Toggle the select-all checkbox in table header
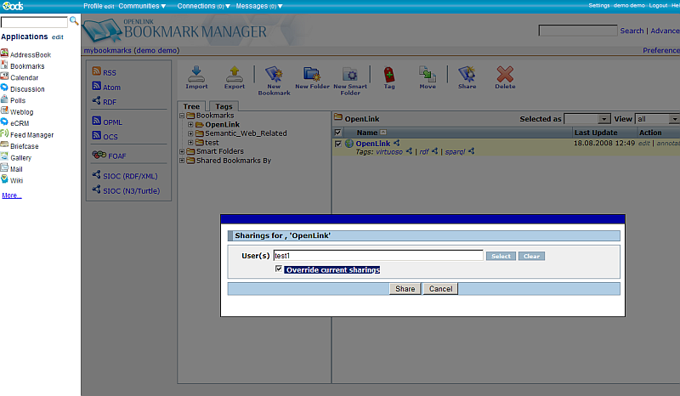 click(x=337, y=133)
